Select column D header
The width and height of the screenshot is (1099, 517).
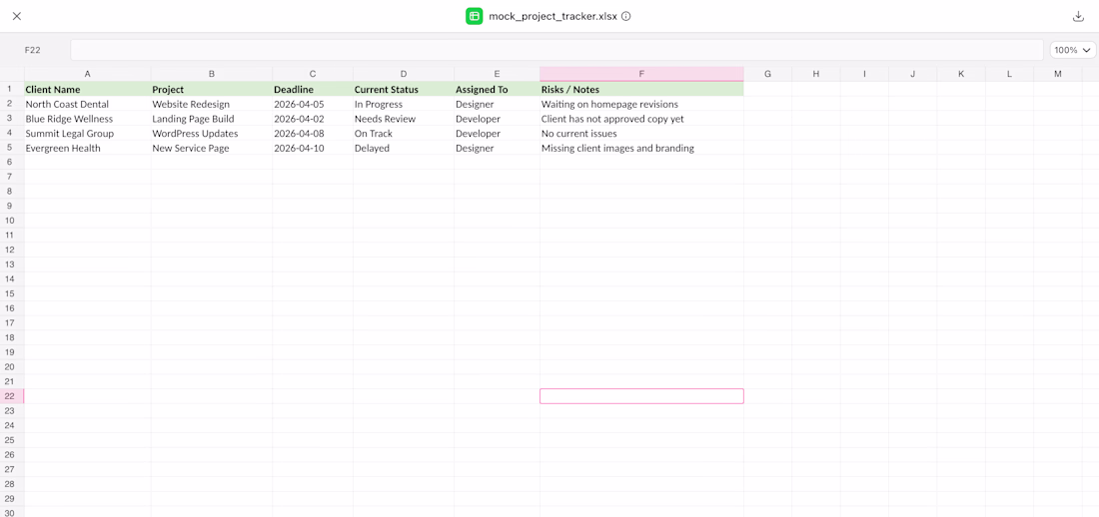point(404,74)
